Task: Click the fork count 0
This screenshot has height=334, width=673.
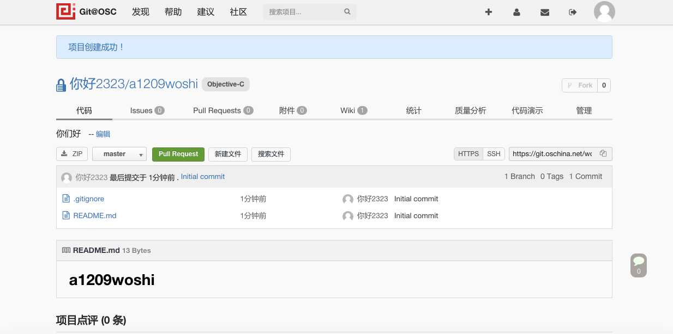Action: click(604, 85)
